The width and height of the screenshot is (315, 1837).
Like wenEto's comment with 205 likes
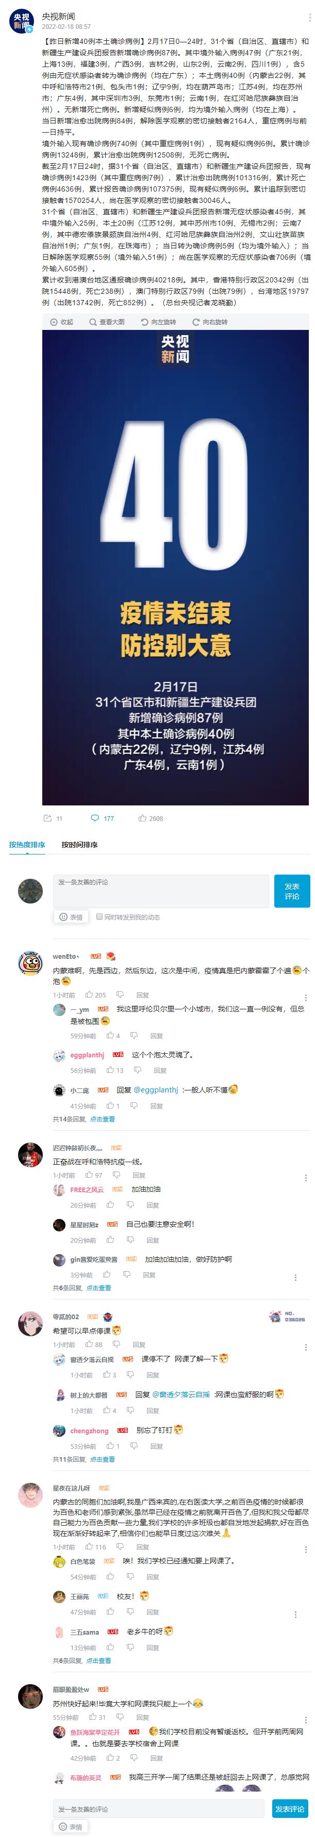pos(95,994)
